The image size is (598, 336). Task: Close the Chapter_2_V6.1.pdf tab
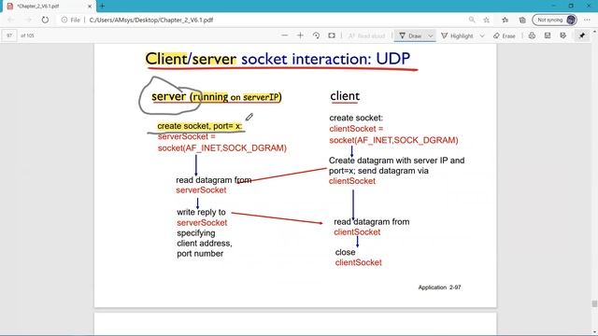click(90, 7)
